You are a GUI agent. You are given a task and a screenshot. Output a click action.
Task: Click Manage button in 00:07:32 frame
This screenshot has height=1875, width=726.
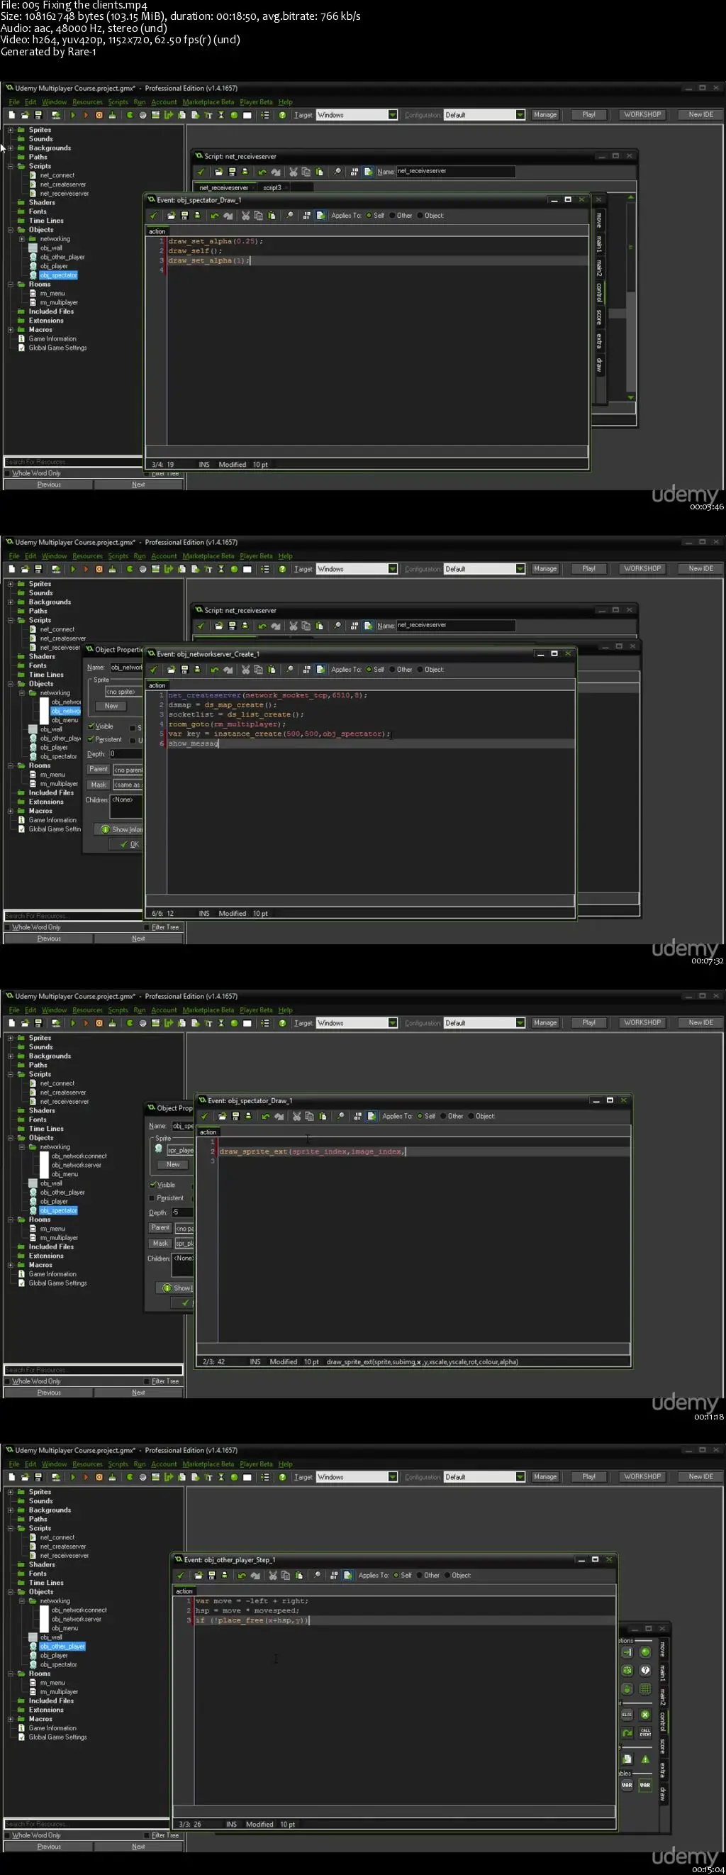click(x=545, y=569)
